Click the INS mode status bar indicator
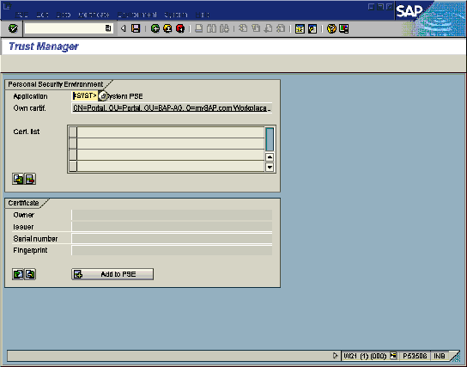 tap(440, 356)
